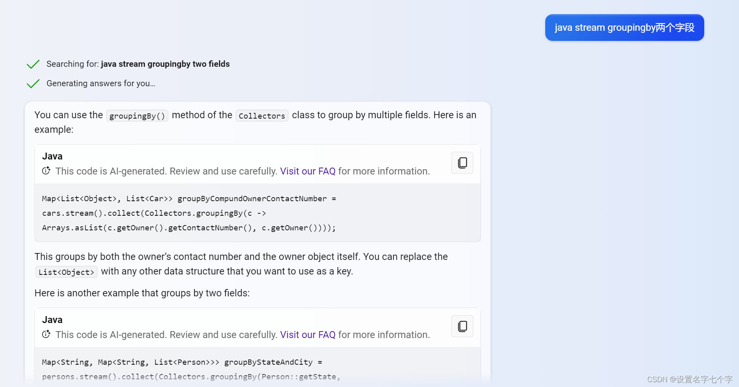This screenshot has width=739, height=387.
Task: Copy the first Java code block
Action: (x=462, y=163)
